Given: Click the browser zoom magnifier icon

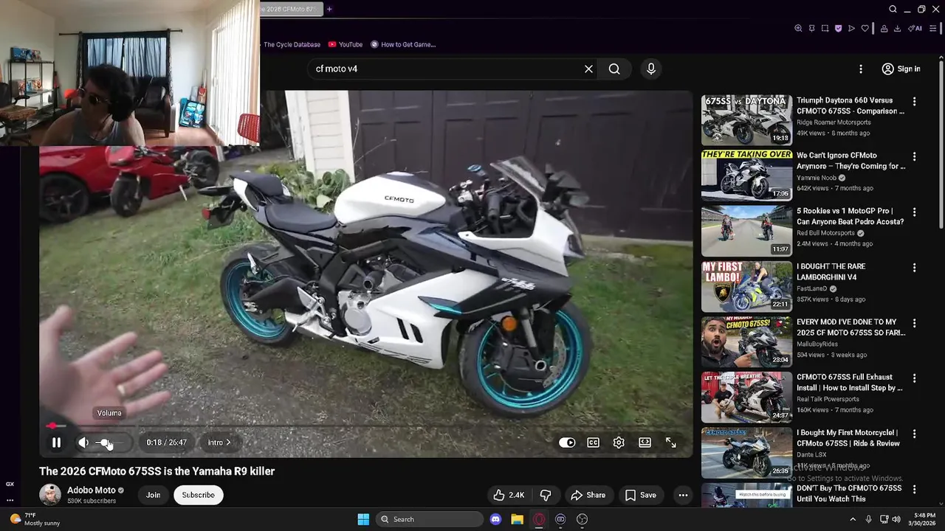Looking at the screenshot, I should pyautogui.click(x=798, y=29).
